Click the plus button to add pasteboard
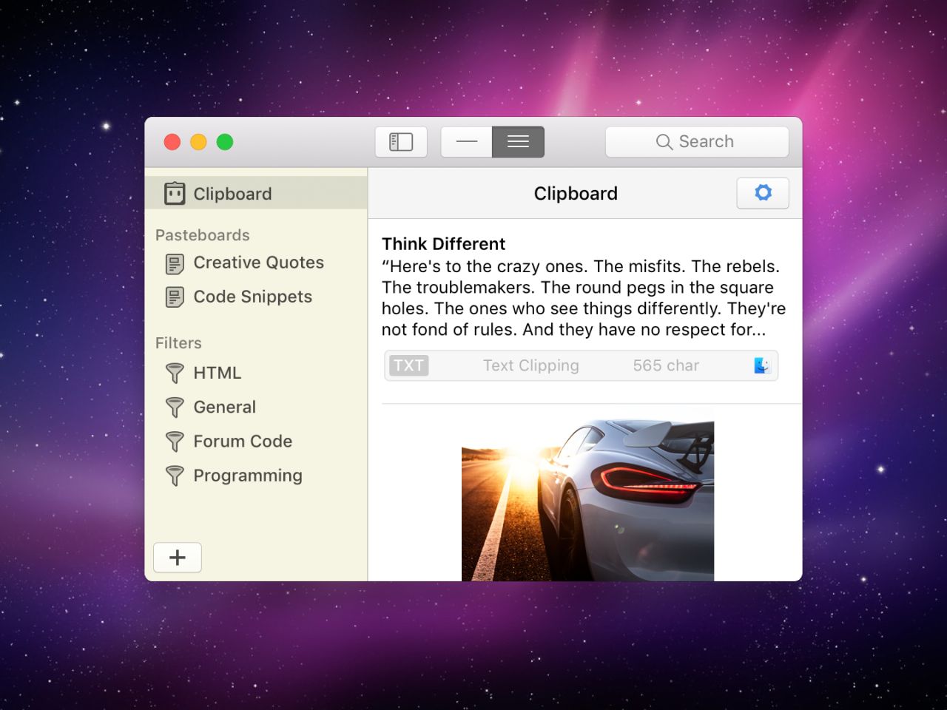The width and height of the screenshot is (947, 710). pyautogui.click(x=178, y=558)
